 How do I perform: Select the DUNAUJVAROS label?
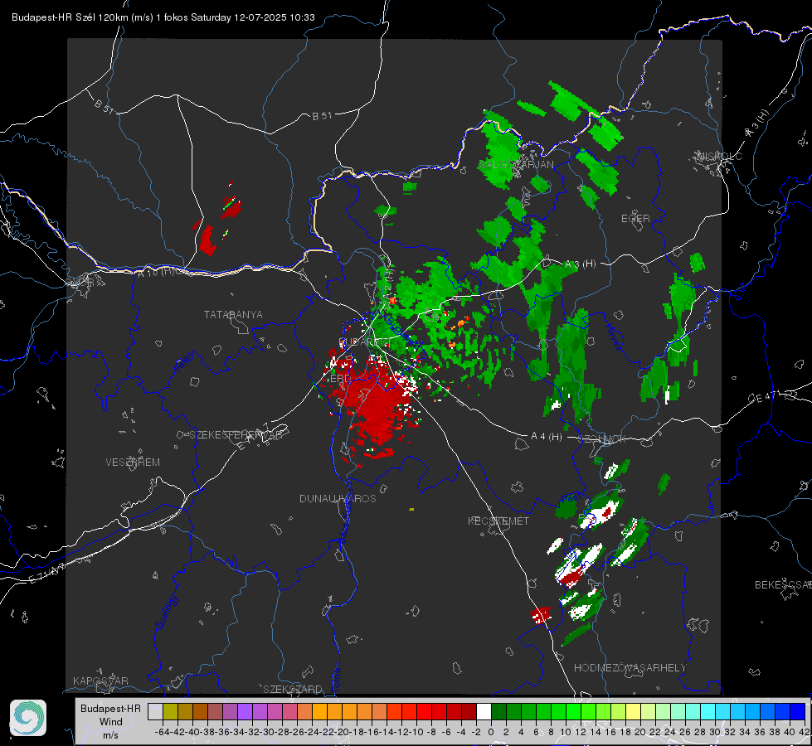[338, 498]
